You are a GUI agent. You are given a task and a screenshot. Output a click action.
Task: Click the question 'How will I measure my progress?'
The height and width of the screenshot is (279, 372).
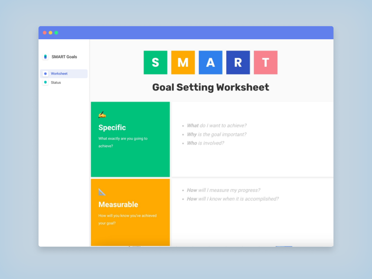(x=223, y=190)
